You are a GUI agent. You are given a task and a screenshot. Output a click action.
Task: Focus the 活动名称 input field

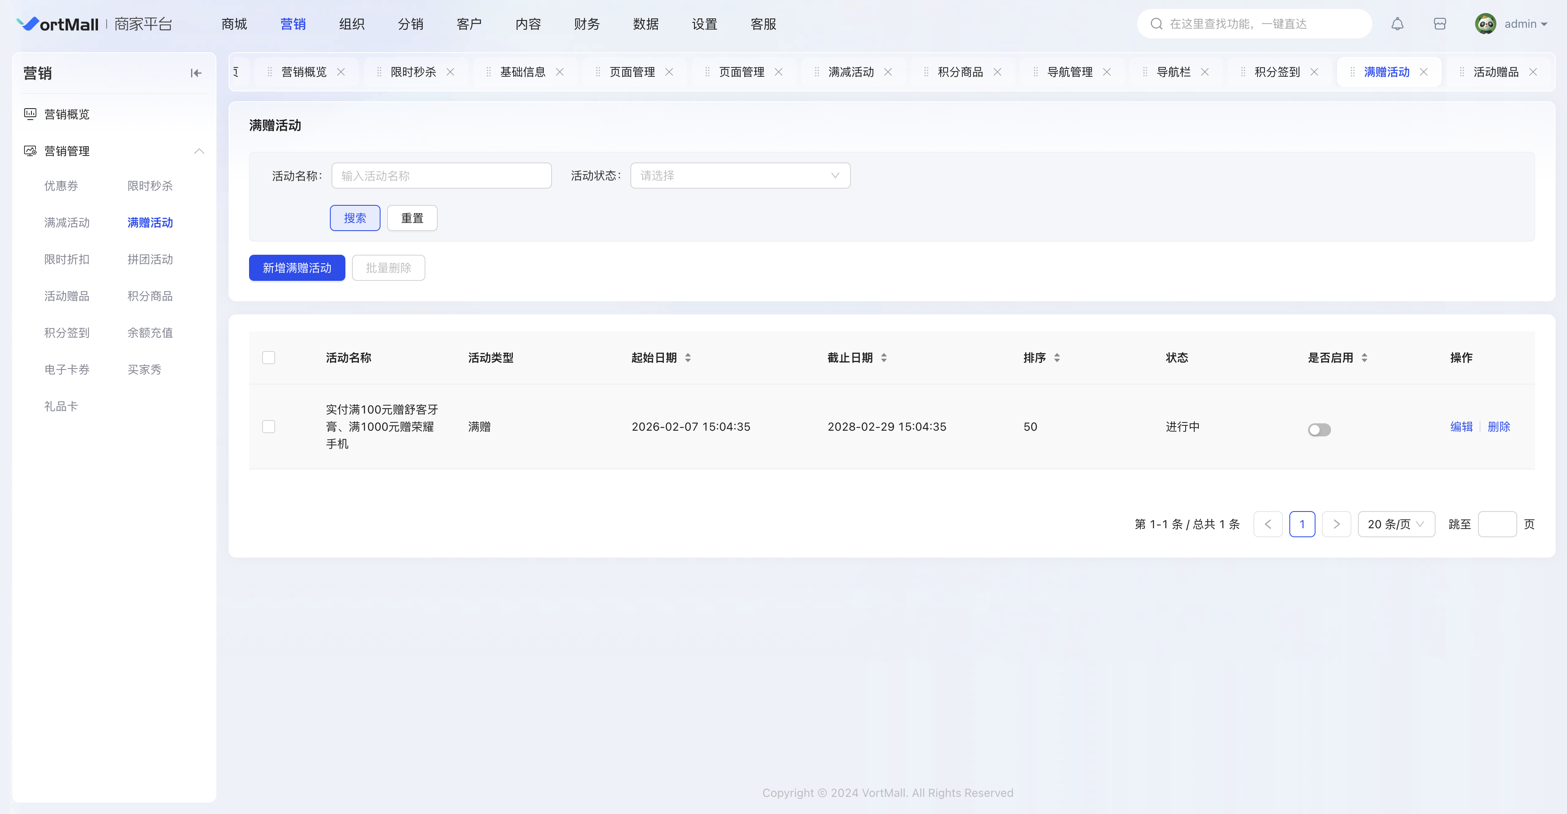[441, 175]
